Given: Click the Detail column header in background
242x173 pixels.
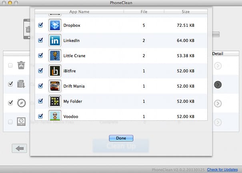Looking at the screenshot, I should tap(218, 54).
